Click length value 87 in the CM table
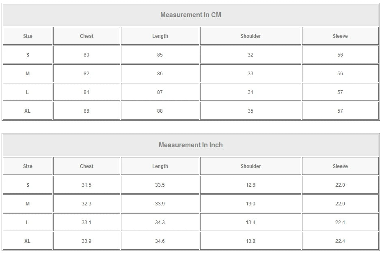Screen dimensions: 382x253 [160, 92]
